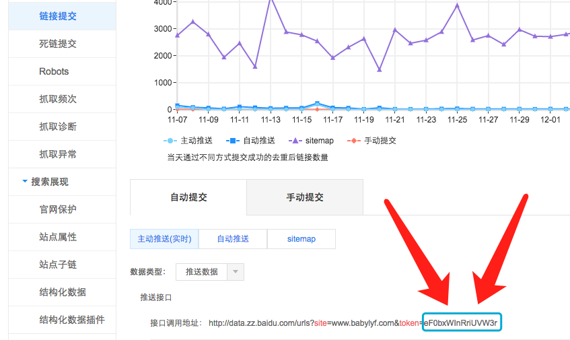The width and height of the screenshot is (570, 340).
Task: Select the sitemap sub-tab
Action: tap(301, 239)
